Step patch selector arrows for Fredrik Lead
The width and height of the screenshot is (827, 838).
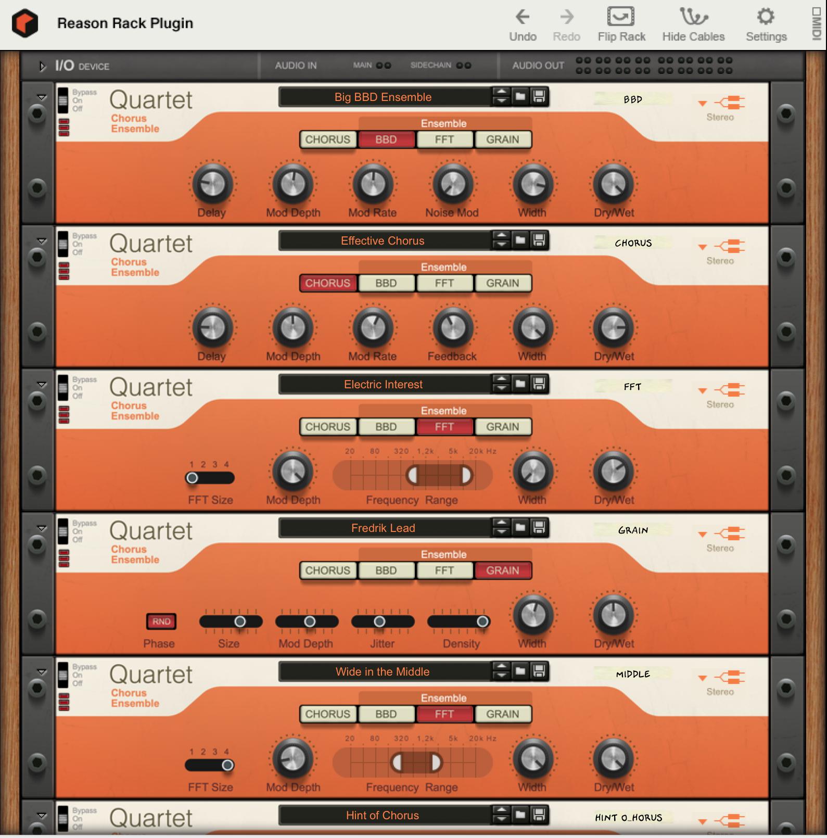[501, 527]
